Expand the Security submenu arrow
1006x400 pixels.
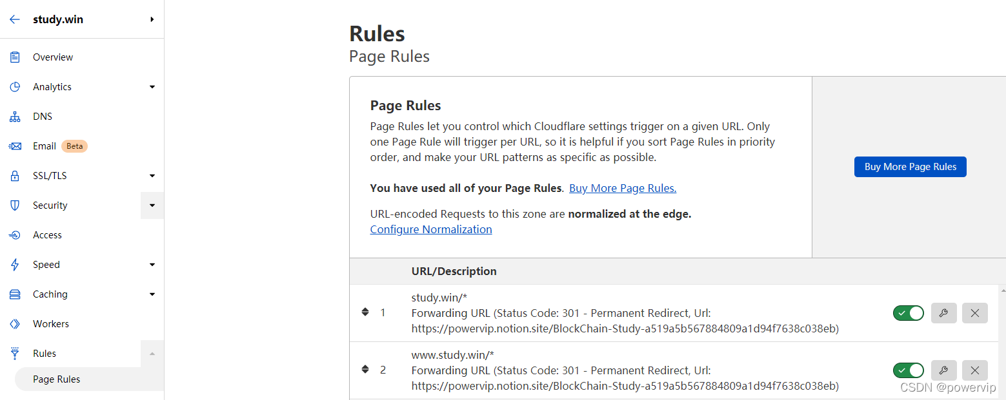tap(152, 205)
